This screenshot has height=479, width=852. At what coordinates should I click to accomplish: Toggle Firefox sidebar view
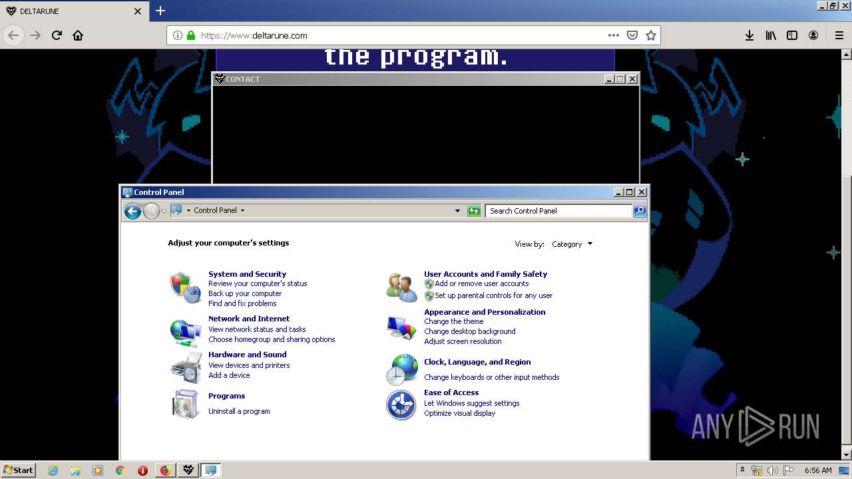click(x=792, y=35)
